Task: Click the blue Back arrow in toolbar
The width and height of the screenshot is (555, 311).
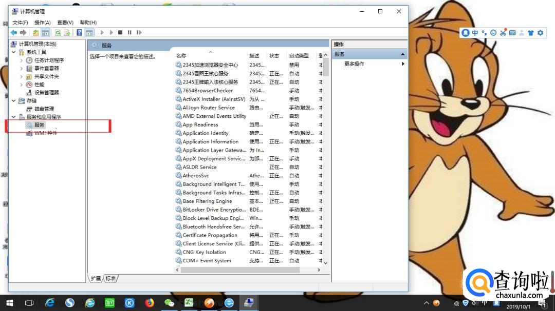Action: [14, 32]
